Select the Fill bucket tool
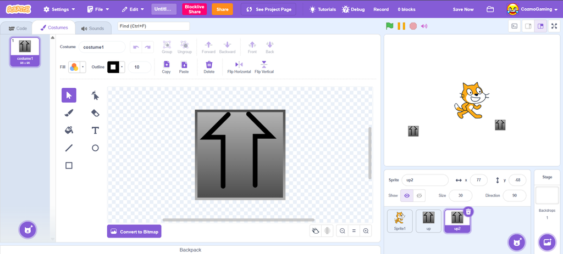This screenshot has height=254, width=563. (69, 130)
